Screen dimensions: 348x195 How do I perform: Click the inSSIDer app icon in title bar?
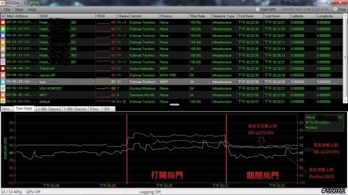tap(2, 3)
